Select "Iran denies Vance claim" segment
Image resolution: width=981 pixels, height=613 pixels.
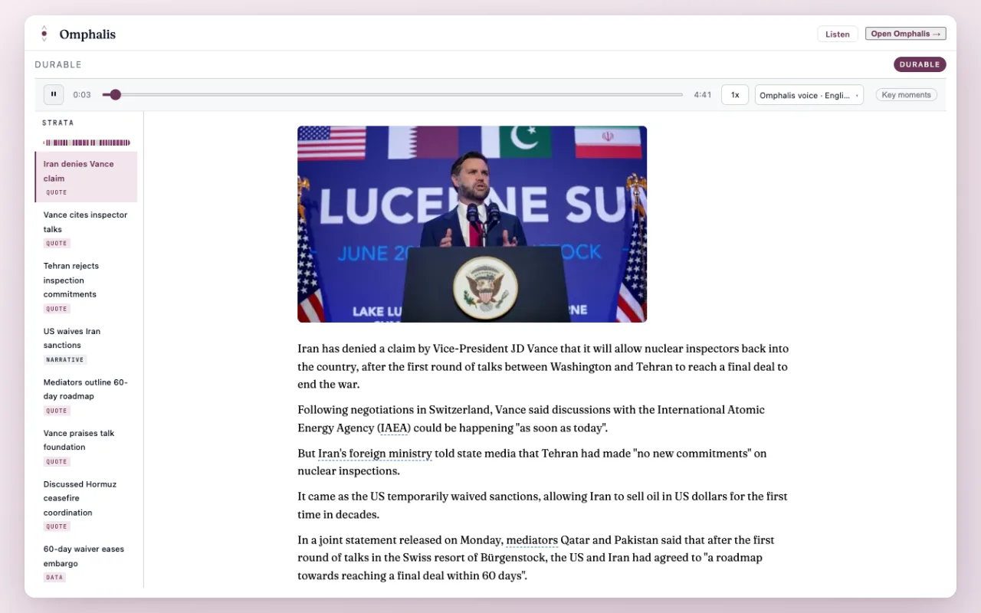[x=87, y=177]
